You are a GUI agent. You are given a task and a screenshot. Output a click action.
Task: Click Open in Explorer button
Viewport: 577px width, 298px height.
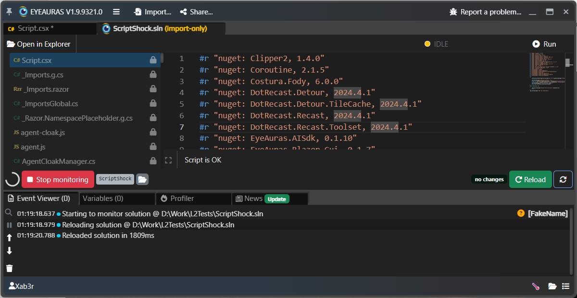coord(38,44)
